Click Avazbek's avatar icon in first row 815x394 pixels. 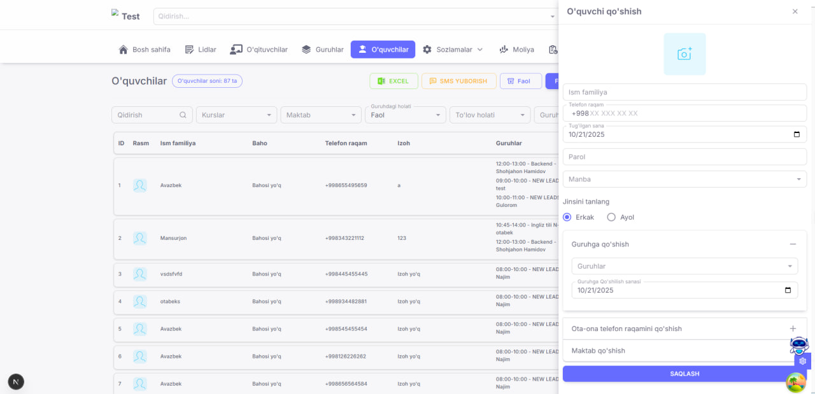(x=140, y=185)
